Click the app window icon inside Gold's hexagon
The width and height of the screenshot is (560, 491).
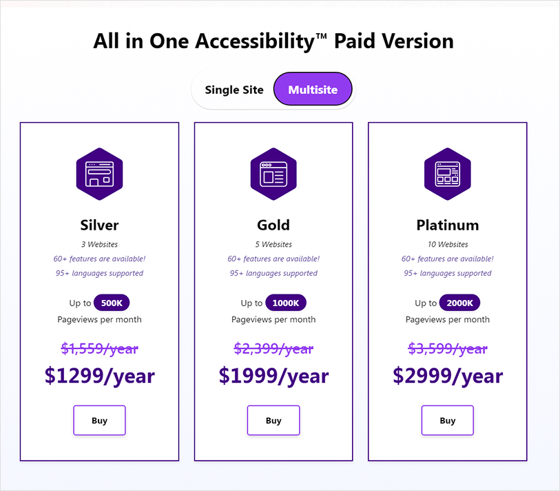(x=273, y=174)
